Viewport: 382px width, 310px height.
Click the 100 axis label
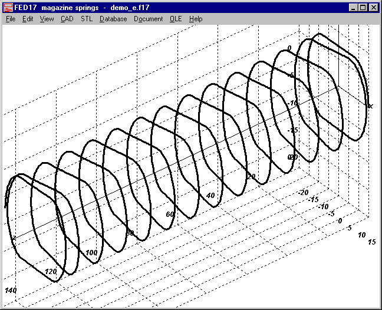[91, 253]
